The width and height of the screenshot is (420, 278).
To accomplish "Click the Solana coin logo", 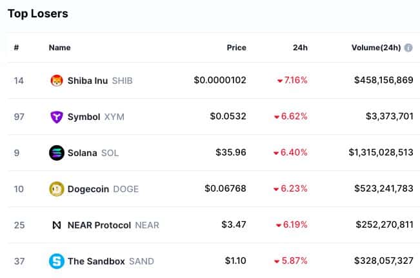I will pyautogui.click(x=57, y=153).
